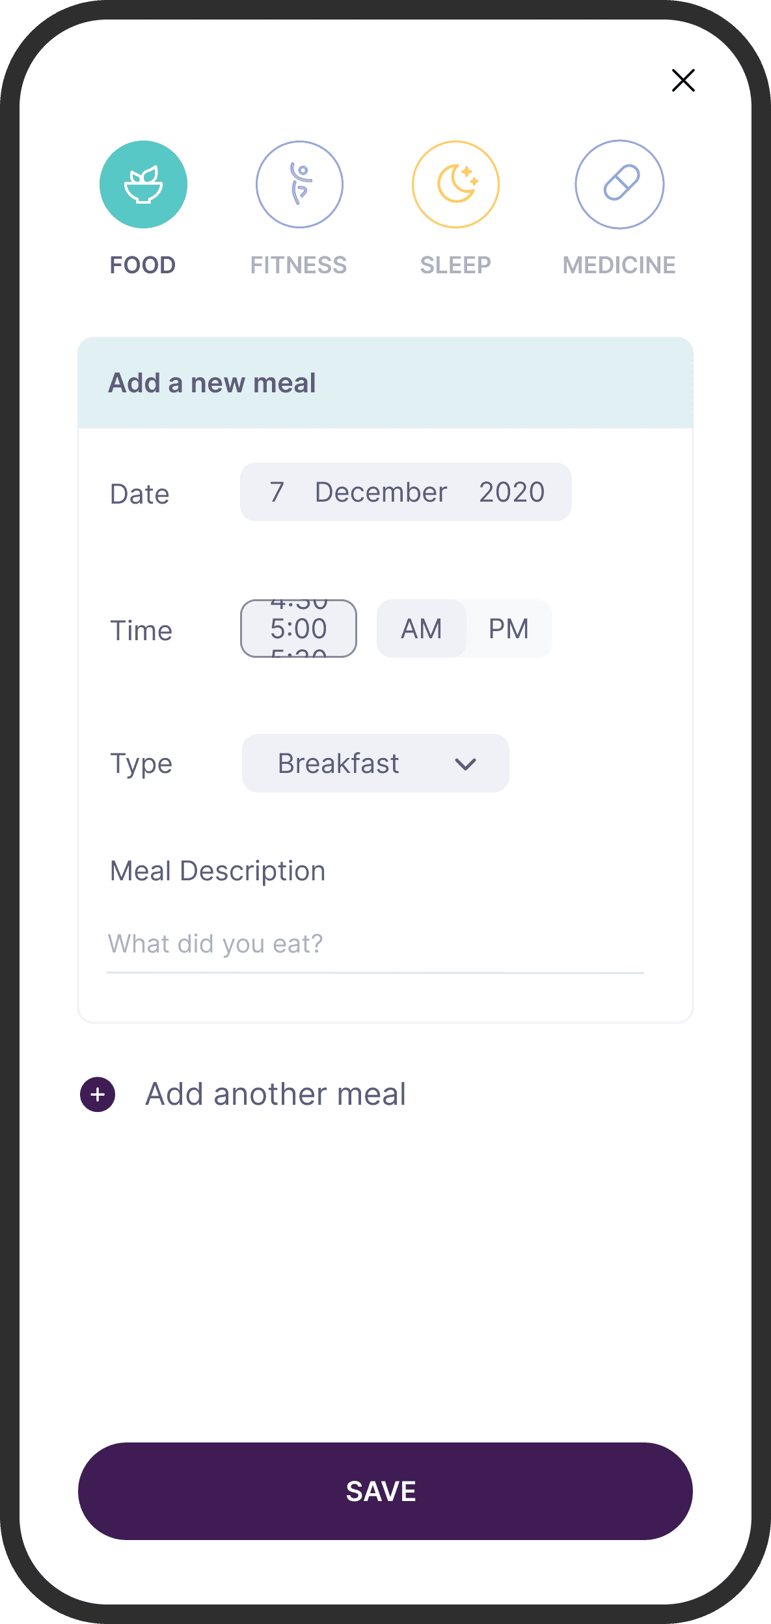This screenshot has width=771, height=1624.
Task: Switch time to AM
Action: 422,629
